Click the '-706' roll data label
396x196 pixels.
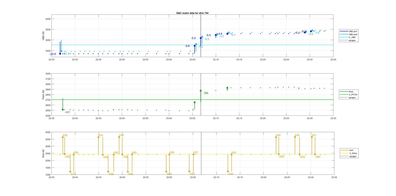pyautogui.click(x=125, y=157)
